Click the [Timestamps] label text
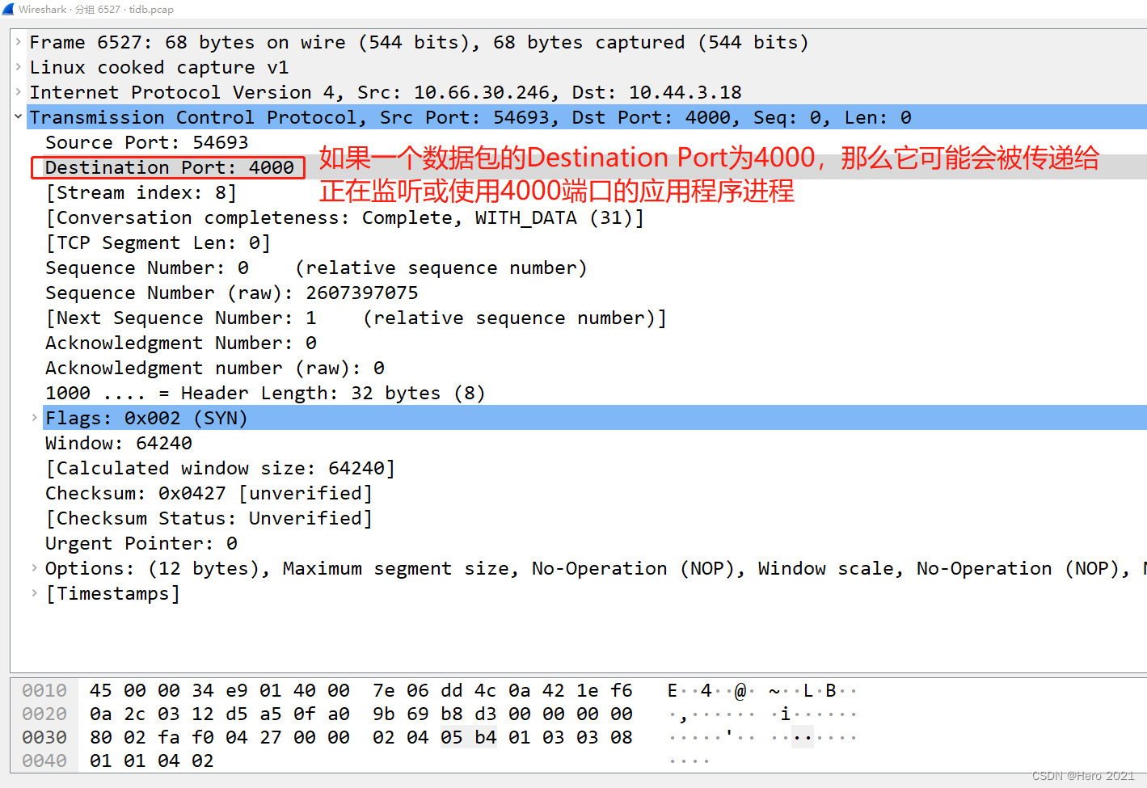Image resolution: width=1147 pixels, height=788 pixels. [113, 593]
